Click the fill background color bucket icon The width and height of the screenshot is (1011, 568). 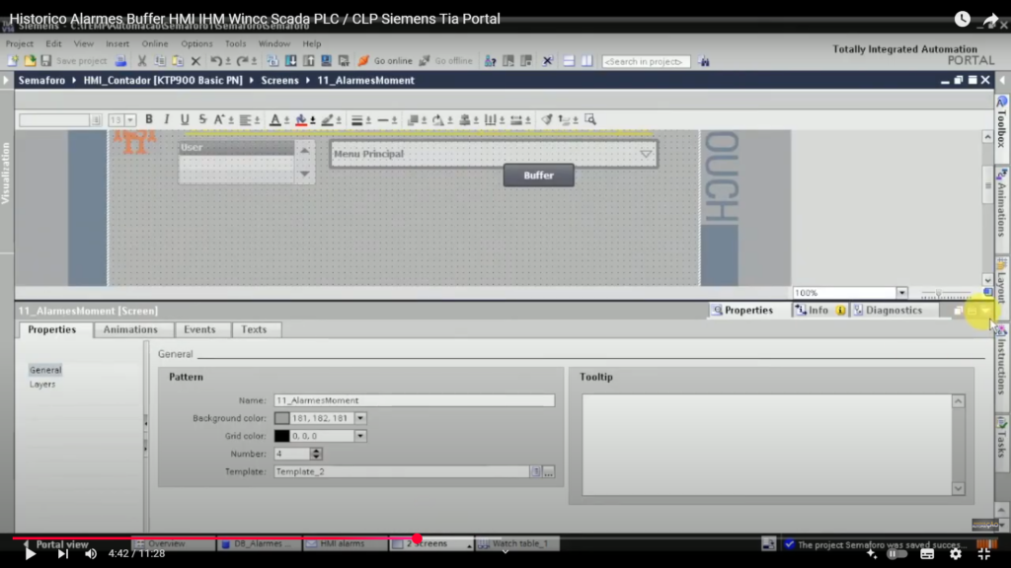[x=301, y=119]
